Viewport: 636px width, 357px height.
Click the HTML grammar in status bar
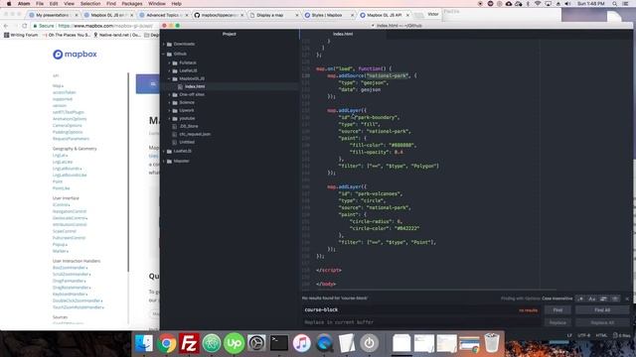pyautogui.click(x=601, y=335)
